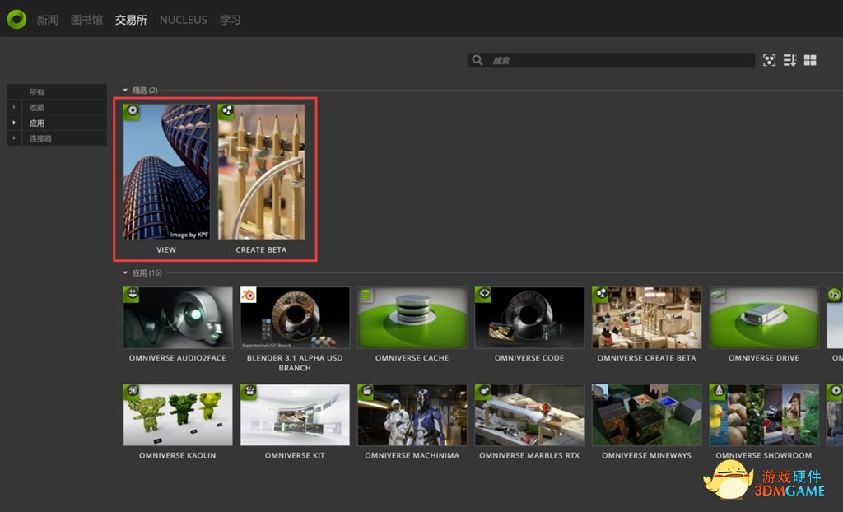Click the OMNIVERSE KIT label
Image resolution: width=843 pixels, height=512 pixels.
[x=295, y=455]
